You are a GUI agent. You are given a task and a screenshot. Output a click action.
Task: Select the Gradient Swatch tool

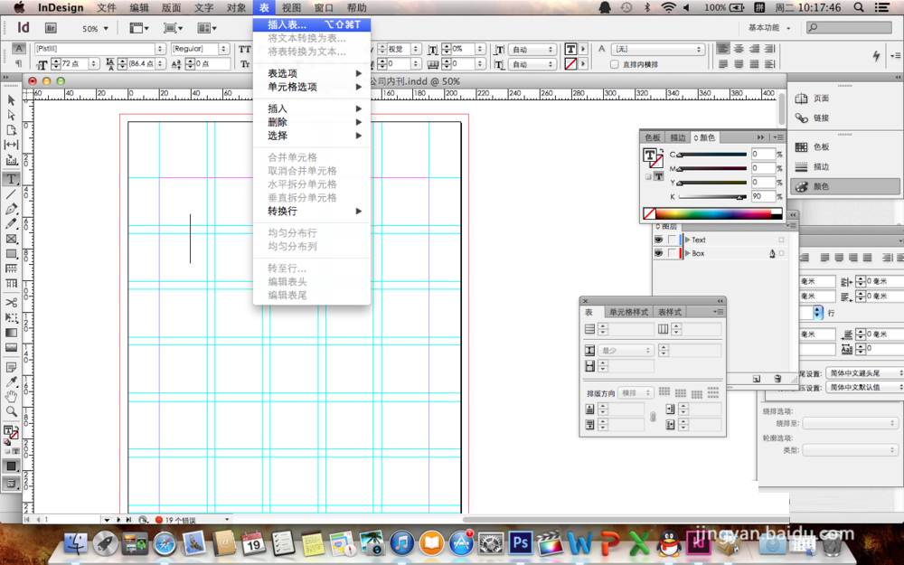11,333
